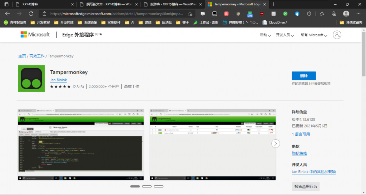The height and width of the screenshot is (195, 366).
Task: Open the Favorites star list icon
Action: (x=322, y=14)
